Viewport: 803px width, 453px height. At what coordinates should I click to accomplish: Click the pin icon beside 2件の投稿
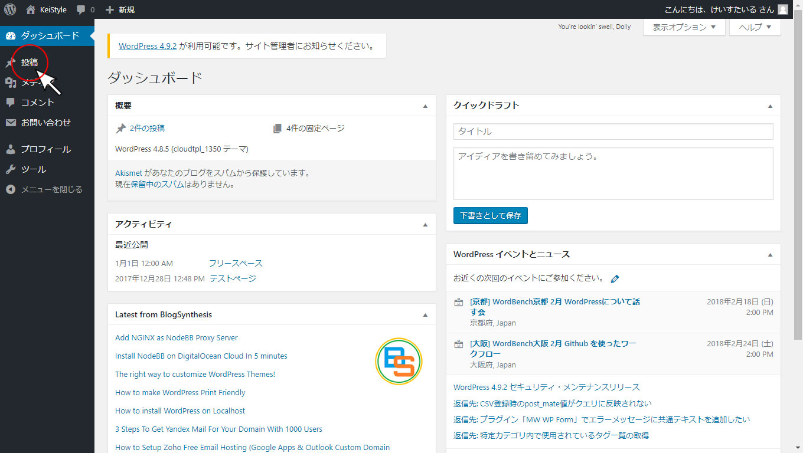tap(120, 129)
